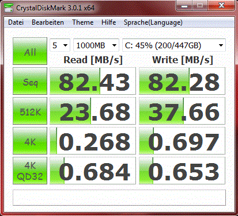Image resolution: width=238 pixels, height=216 pixels.
Task: Open the Sprache(Language) menu
Action: coord(153,22)
